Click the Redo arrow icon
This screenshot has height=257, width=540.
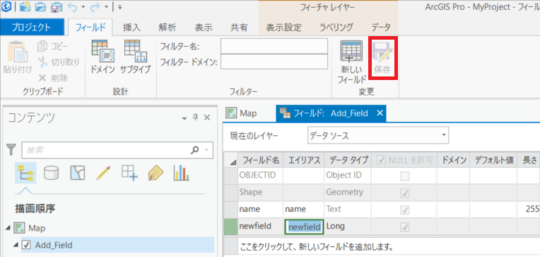pos(95,6)
